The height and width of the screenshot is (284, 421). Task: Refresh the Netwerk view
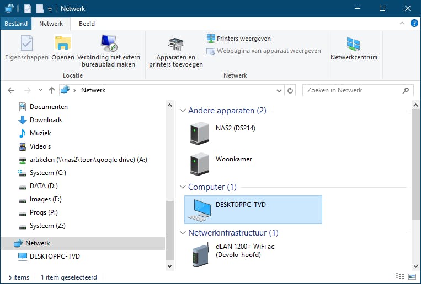[290, 90]
